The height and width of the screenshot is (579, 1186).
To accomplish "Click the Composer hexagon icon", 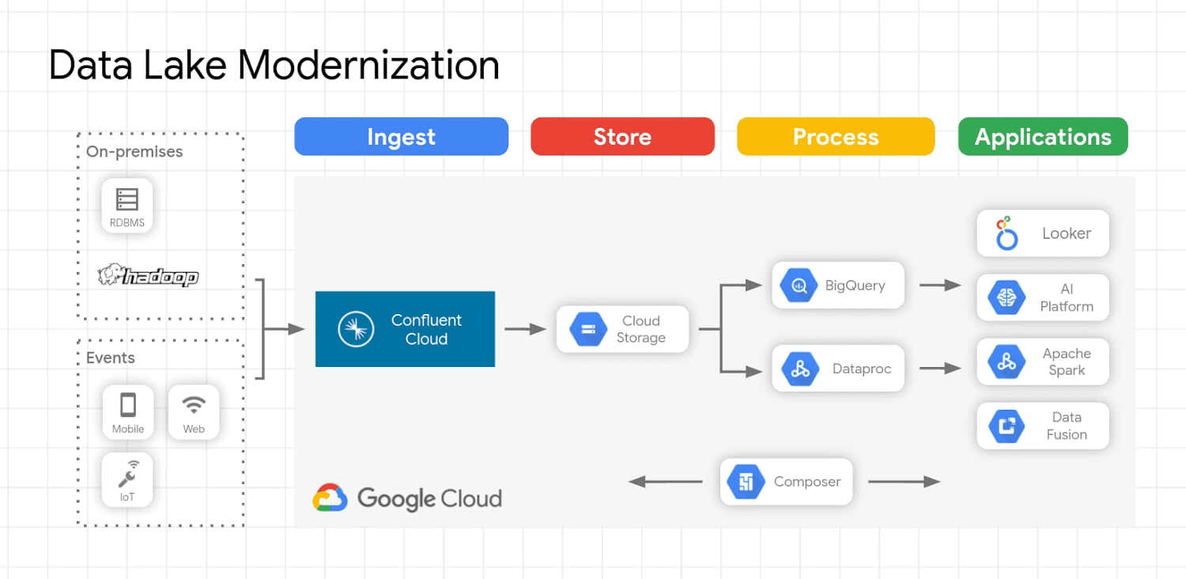I will click(x=746, y=482).
